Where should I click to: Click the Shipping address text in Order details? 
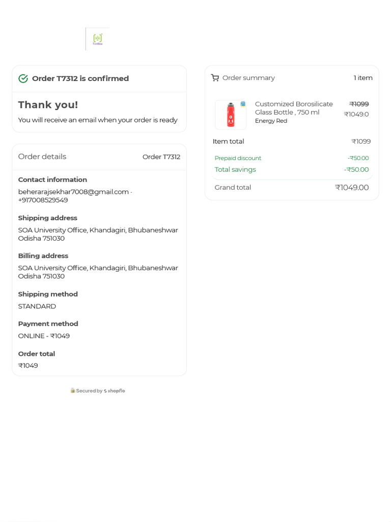(x=98, y=234)
